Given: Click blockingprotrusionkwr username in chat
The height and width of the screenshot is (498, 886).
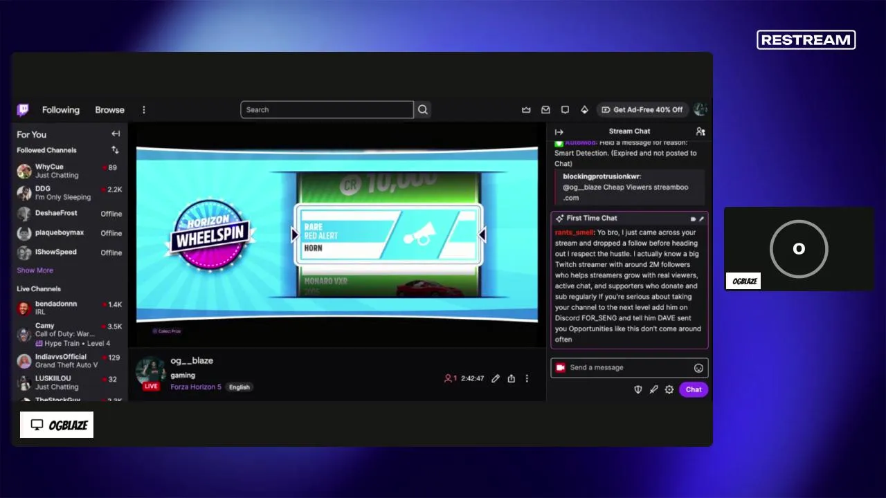Looking at the screenshot, I should click(x=602, y=176).
